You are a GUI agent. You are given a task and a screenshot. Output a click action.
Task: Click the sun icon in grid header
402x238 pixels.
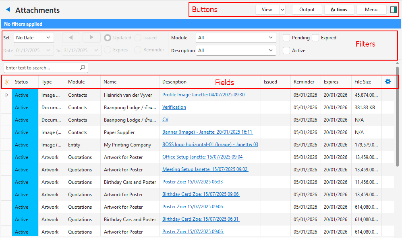[6, 82]
